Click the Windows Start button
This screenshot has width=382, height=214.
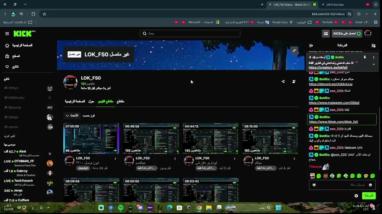pyautogui.click(x=278, y=208)
